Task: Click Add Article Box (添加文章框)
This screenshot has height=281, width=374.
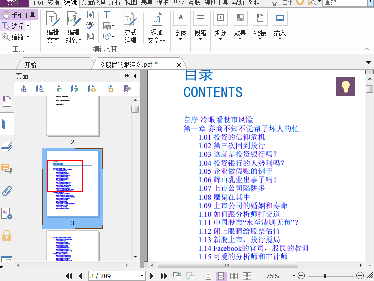Action: [157, 28]
